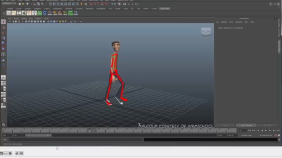Screen dimensions: 282x158
Task: Click the play backward button
Action: tap(262, 131)
